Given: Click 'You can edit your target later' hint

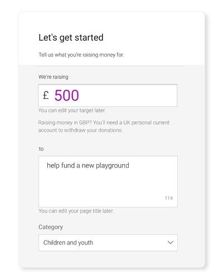Looking at the screenshot, I should click(72, 110).
